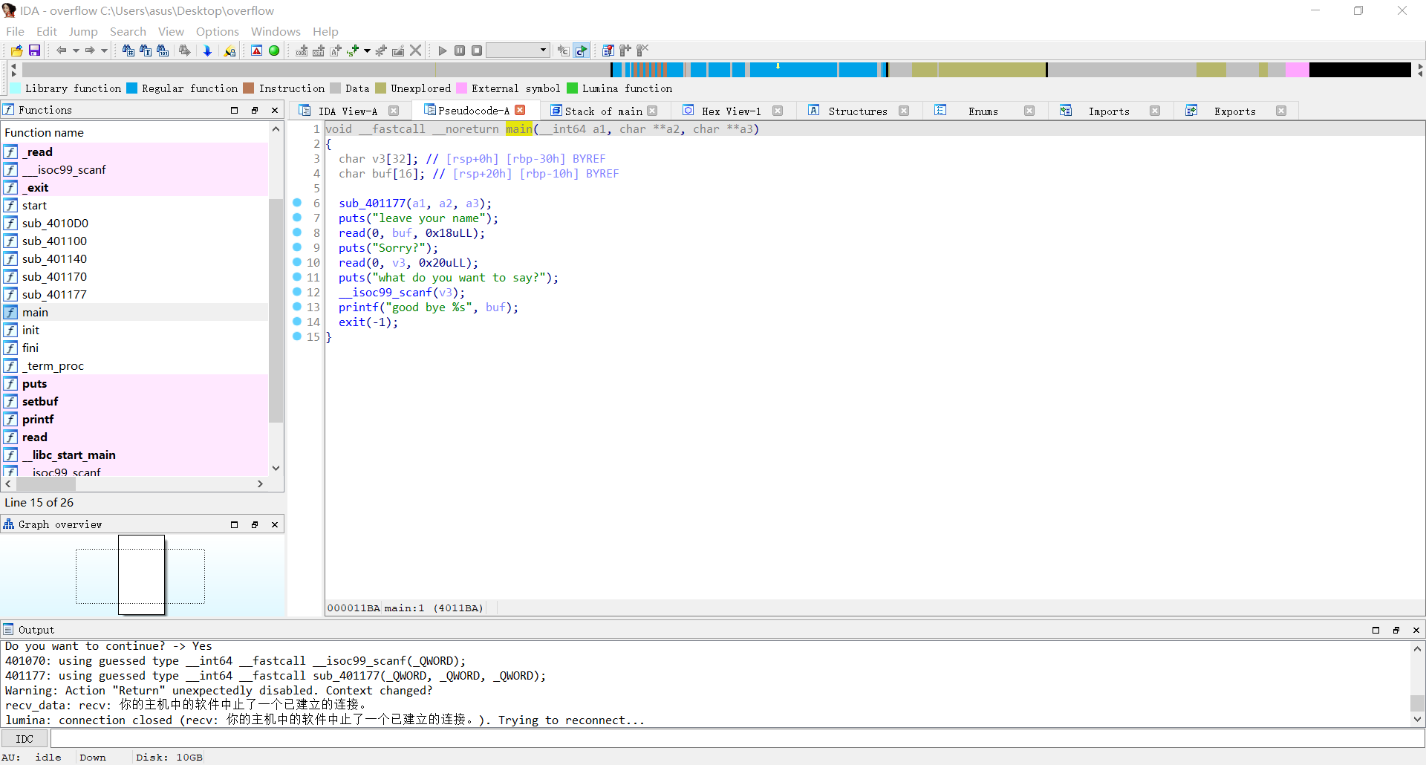Image resolution: width=1426 pixels, height=765 pixels.
Task: Click the red warning triangle icon
Action: pyautogui.click(x=256, y=51)
